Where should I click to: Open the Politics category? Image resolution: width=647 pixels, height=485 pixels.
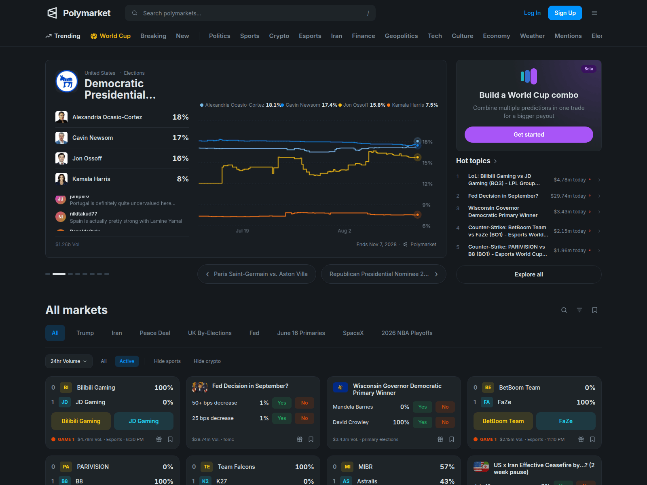point(220,36)
